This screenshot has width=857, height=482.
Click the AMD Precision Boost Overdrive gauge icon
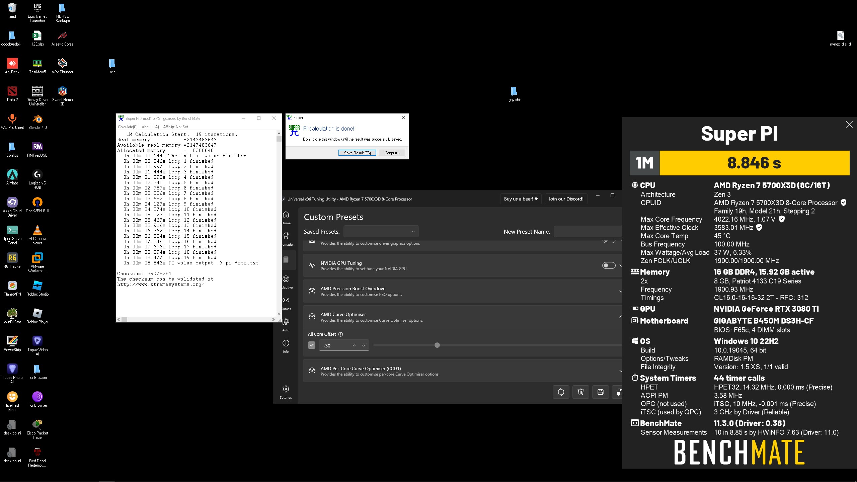click(312, 291)
